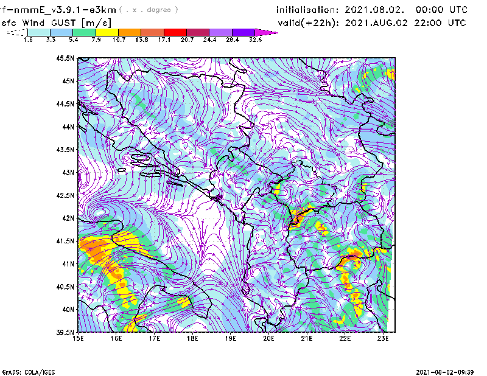Click the magenta arrow cap above 32.6
Image resolution: width=487 pixels, height=376 pixels.
click(265, 32)
